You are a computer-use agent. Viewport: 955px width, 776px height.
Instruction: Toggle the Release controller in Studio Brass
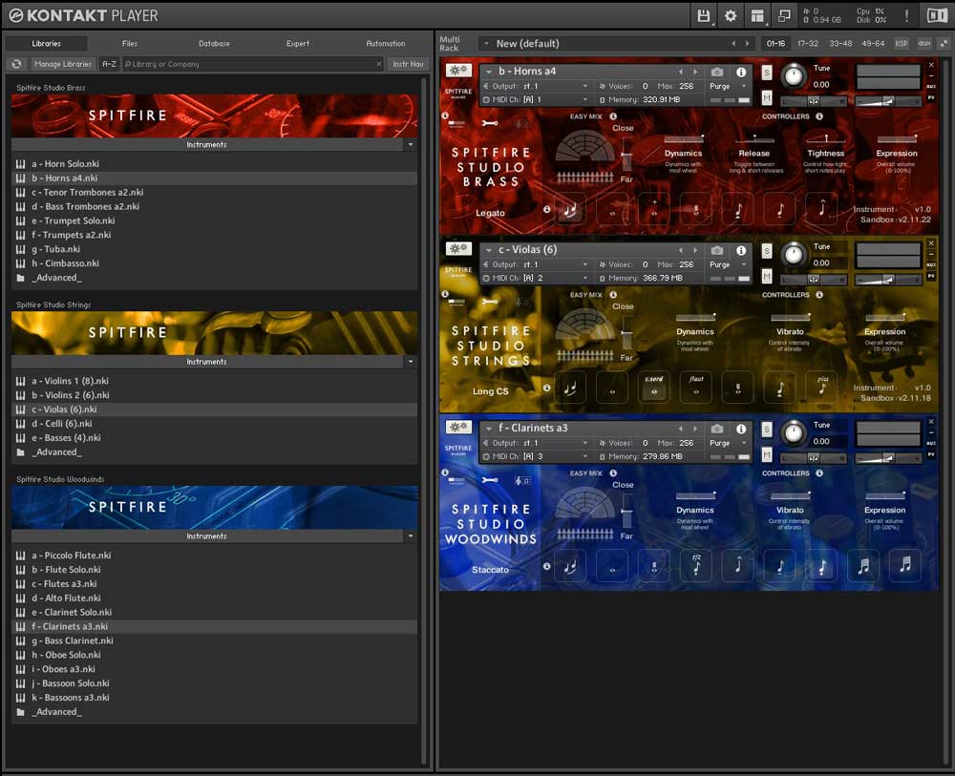(x=754, y=139)
